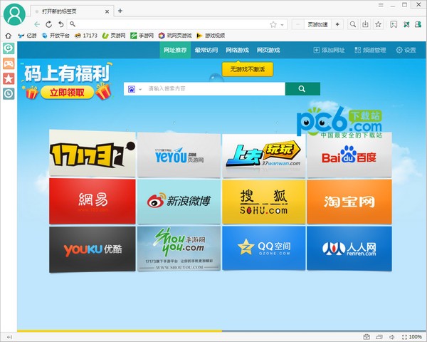Image resolution: width=427 pixels, height=342 pixels.
Task: Open the downloads icon in toolbar
Action: tap(365, 24)
